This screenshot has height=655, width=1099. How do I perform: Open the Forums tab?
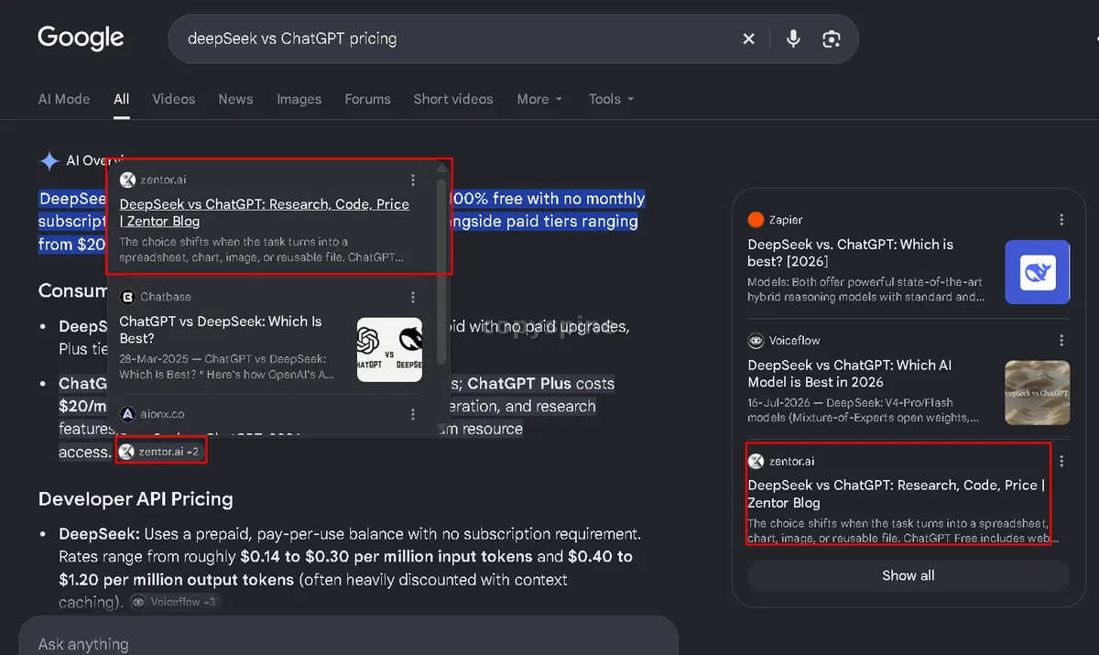367,99
